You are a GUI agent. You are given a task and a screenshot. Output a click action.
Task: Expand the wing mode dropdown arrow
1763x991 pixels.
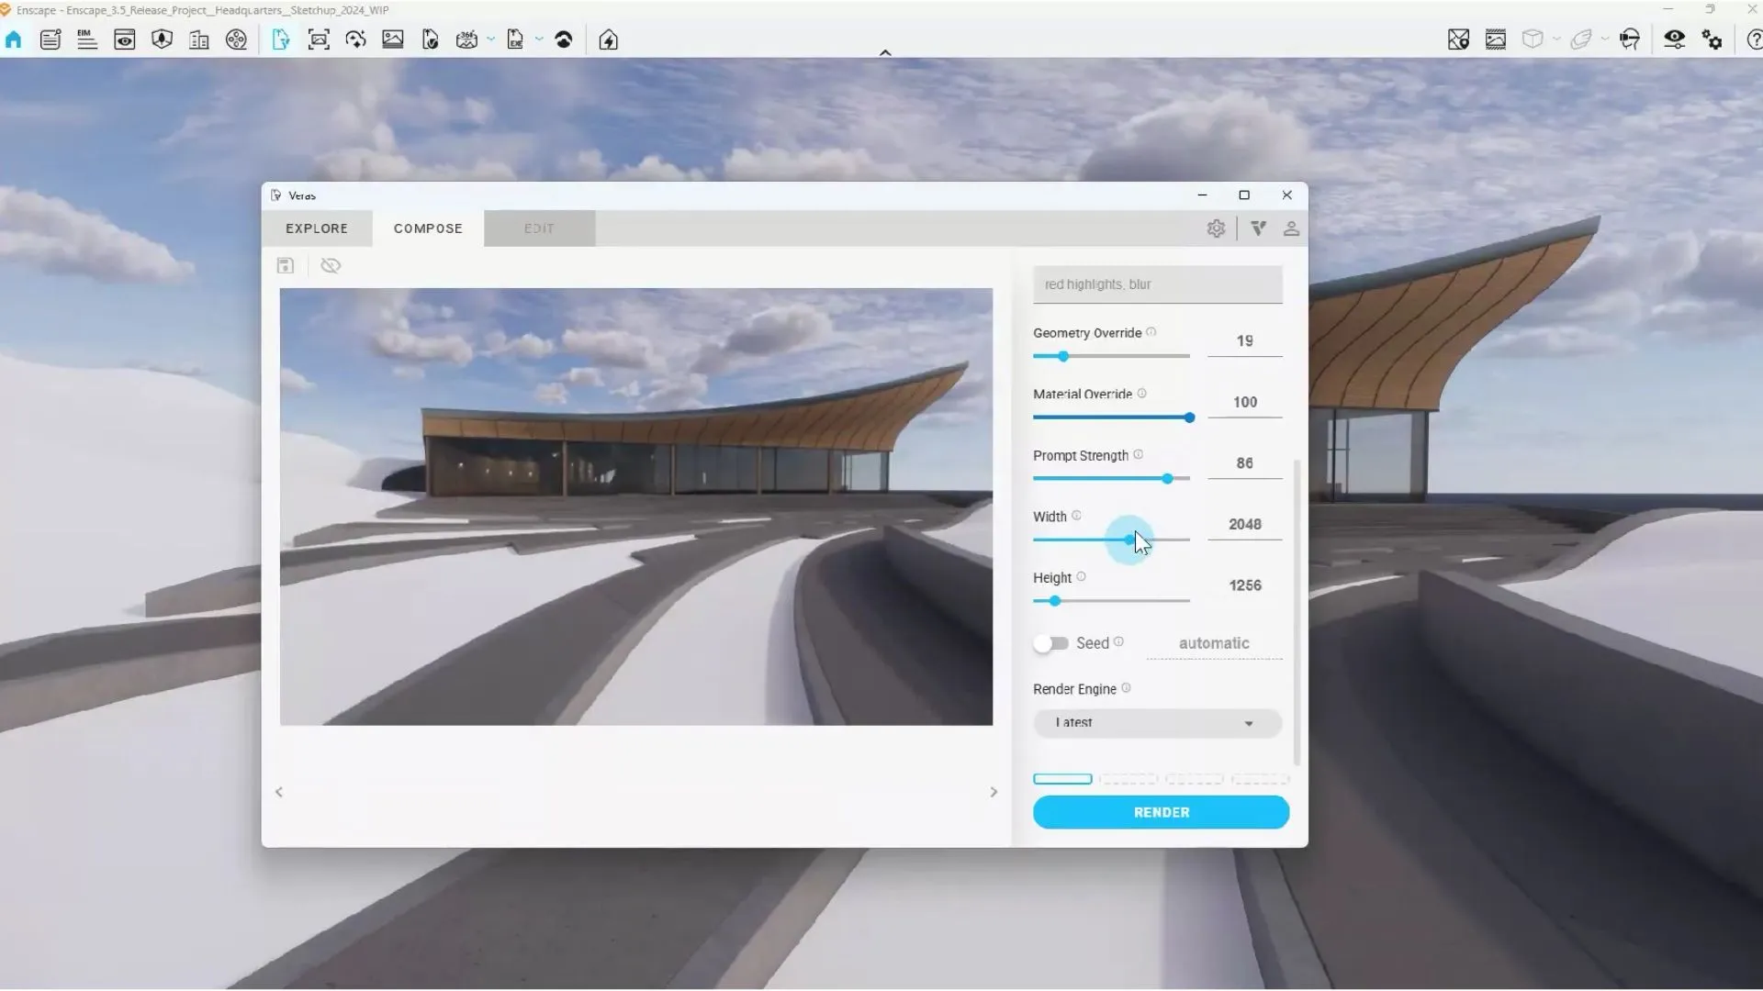(1605, 39)
